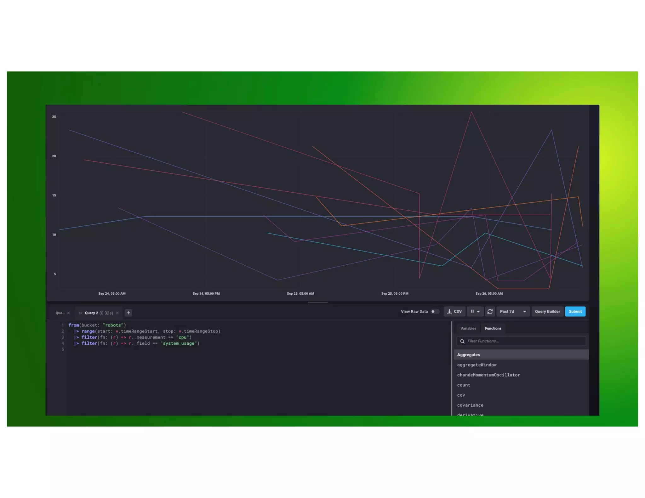Close the first truncated query tab

point(68,313)
